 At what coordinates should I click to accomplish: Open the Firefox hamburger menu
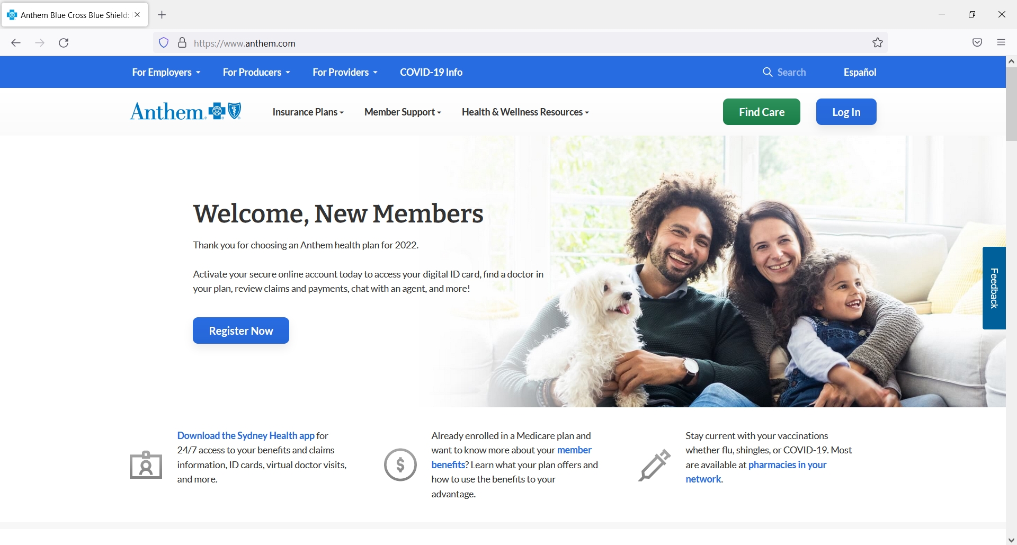tap(1001, 43)
